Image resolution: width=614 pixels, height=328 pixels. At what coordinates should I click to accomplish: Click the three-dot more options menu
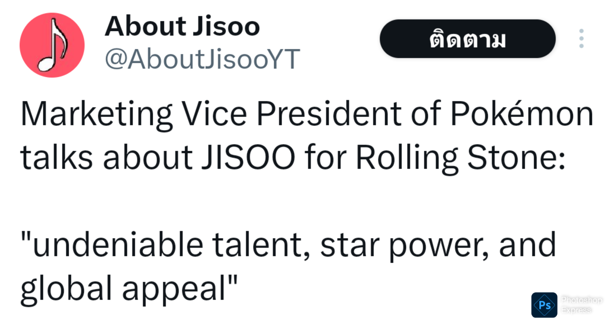[x=581, y=38]
